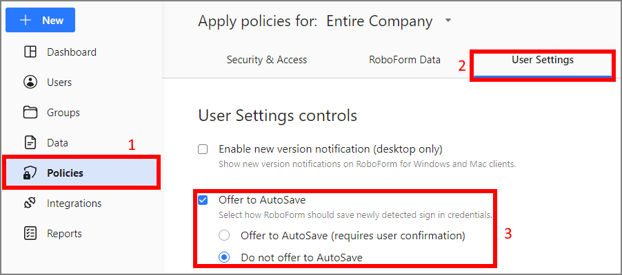Click the Integrations plug icon
The image size is (622, 275).
point(30,203)
